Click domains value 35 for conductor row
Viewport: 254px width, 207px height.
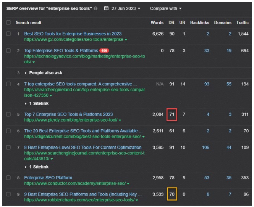pyautogui.click(x=229, y=178)
